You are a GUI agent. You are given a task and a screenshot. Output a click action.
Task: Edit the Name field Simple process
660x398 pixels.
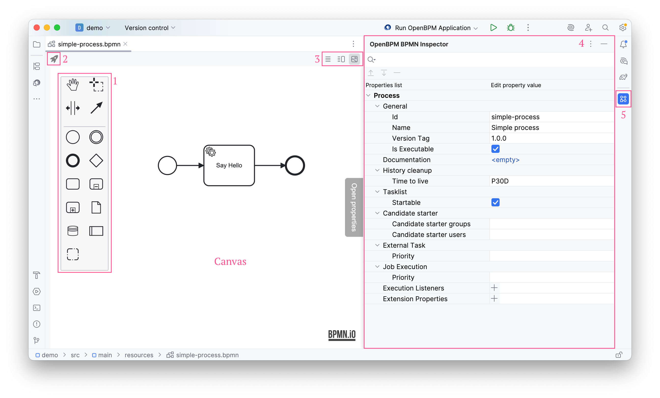click(x=552, y=128)
